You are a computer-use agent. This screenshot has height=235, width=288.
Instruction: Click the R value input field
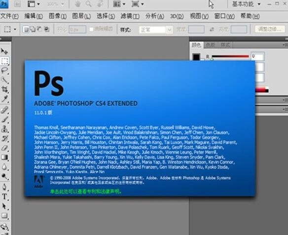pos(257,56)
